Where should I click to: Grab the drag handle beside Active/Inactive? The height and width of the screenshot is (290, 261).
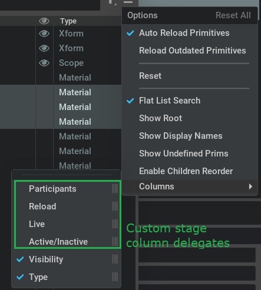pos(115,242)
